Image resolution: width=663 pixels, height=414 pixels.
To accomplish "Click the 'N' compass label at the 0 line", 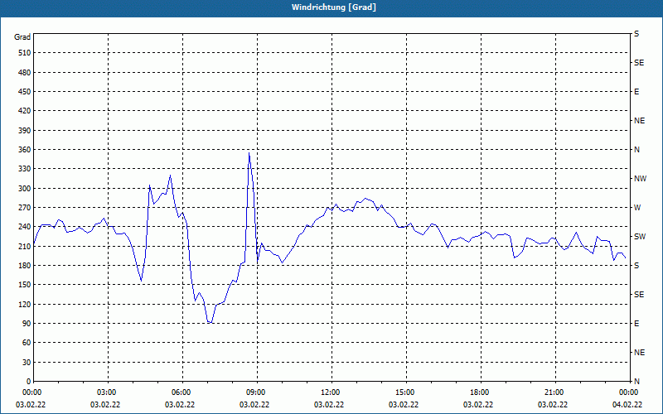I will click(636, 382).
